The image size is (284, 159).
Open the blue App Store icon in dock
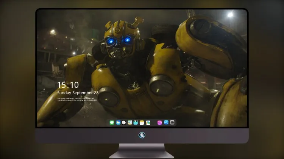pos(166,122)
